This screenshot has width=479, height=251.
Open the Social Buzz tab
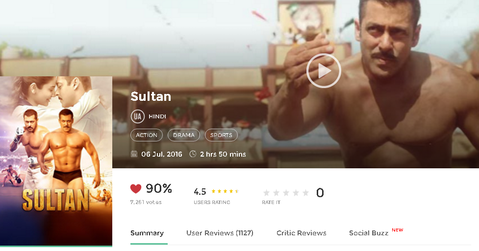pyautogui.click(x=369, y=233)
